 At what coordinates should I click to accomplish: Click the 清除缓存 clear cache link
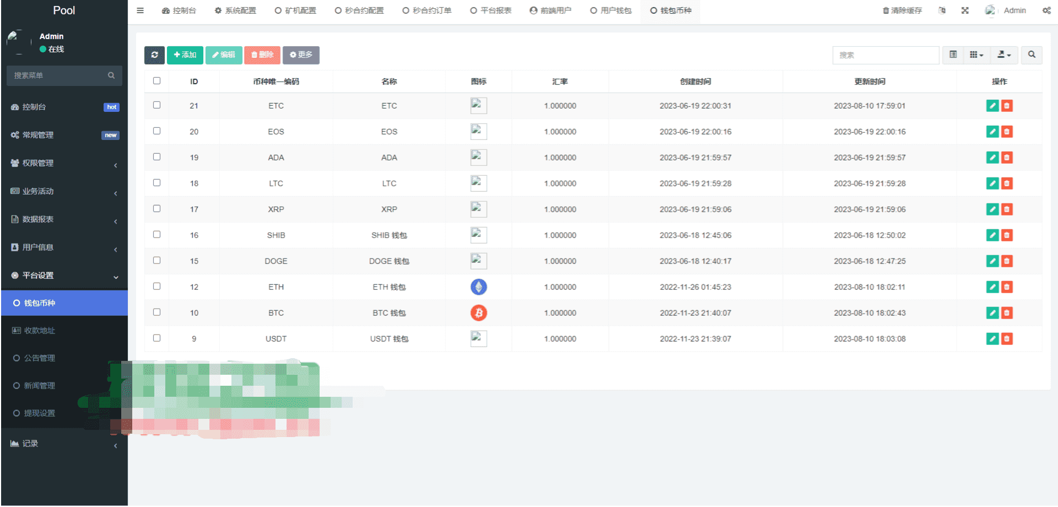click(902, 10)
